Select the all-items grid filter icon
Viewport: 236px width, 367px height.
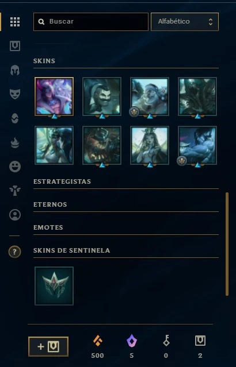(x=15, y=22)
